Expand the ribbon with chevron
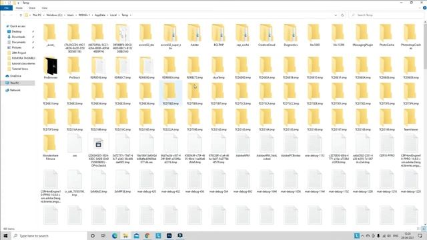The height and width of the screenshot is (240, 427). click(420, 8)
